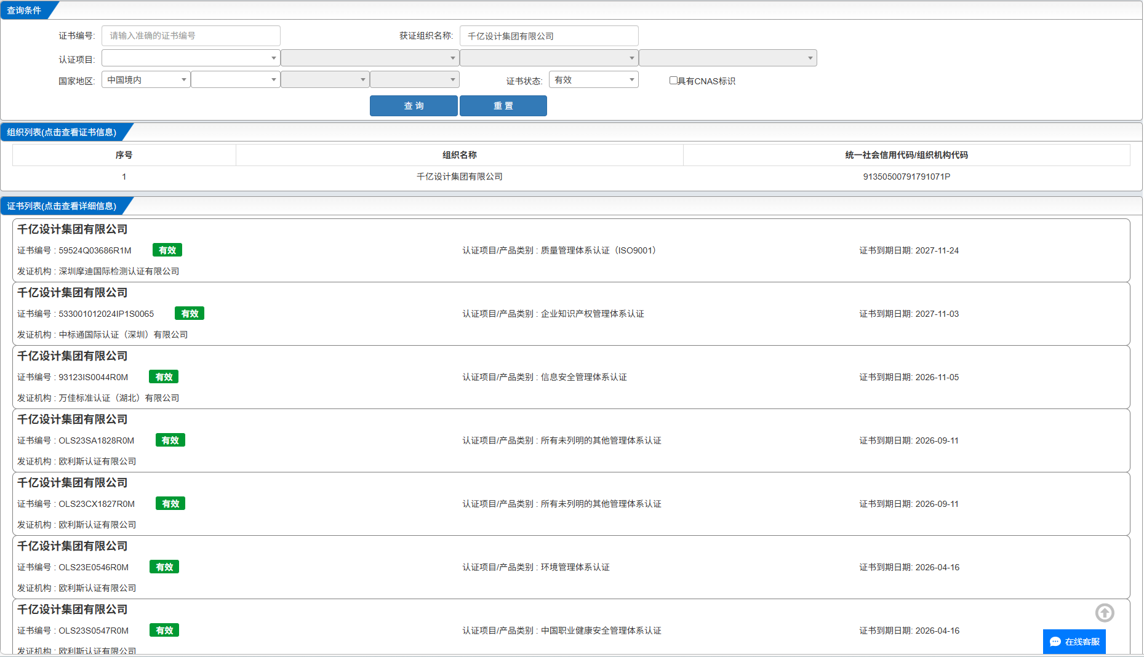Open the 证书状态 dropdown showing 有效
This screenshot has height=657, width=1144.
(x=594, y=79)
